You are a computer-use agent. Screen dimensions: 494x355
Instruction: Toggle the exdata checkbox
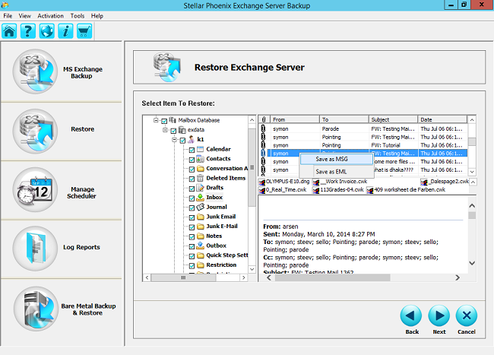173,131
